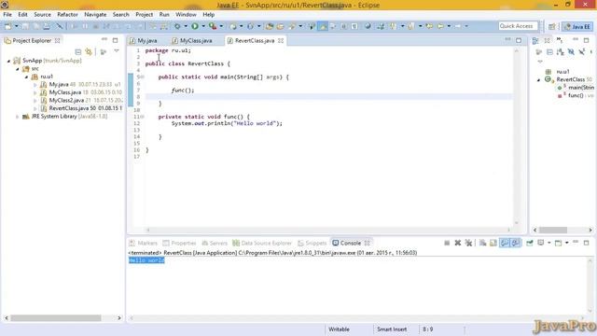Switch to the Markers tab

click(143, 243)
